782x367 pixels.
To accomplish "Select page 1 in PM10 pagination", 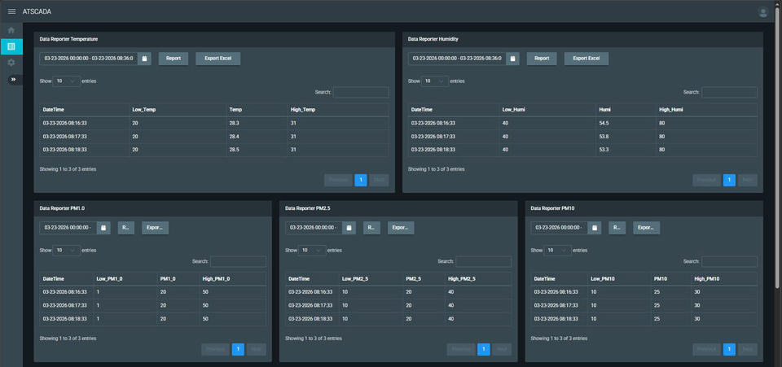I will click(x=729, y=350).
